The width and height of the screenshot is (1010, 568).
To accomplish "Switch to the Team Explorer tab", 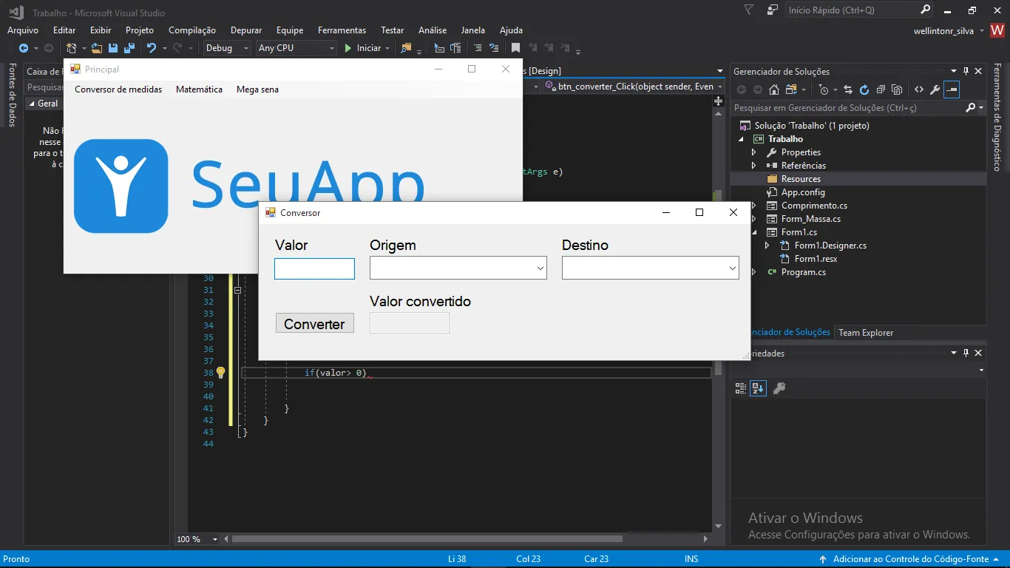I will 865,333.
